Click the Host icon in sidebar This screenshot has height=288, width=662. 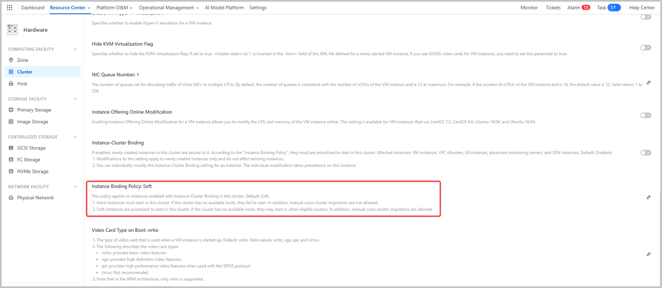(11, 84)
